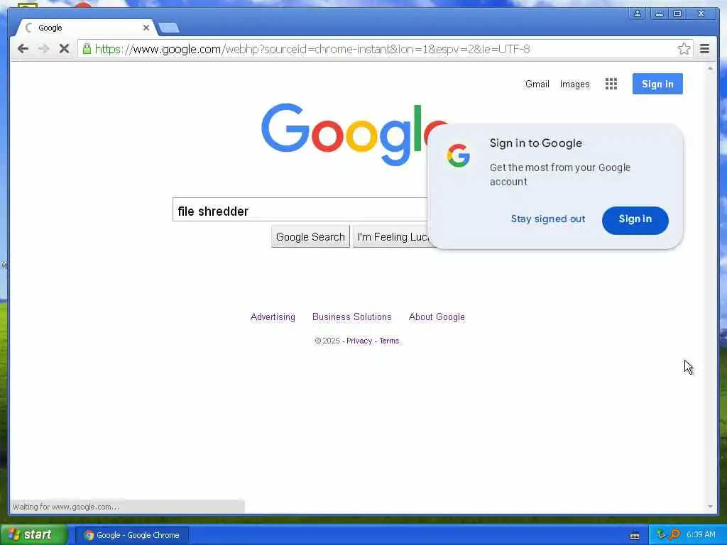View the green padlock site security info
The height and width of the screenshot is (545, 727).
[x=87, y=49]
